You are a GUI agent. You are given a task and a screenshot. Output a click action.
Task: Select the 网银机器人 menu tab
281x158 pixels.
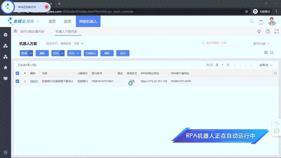click(88, 21)
